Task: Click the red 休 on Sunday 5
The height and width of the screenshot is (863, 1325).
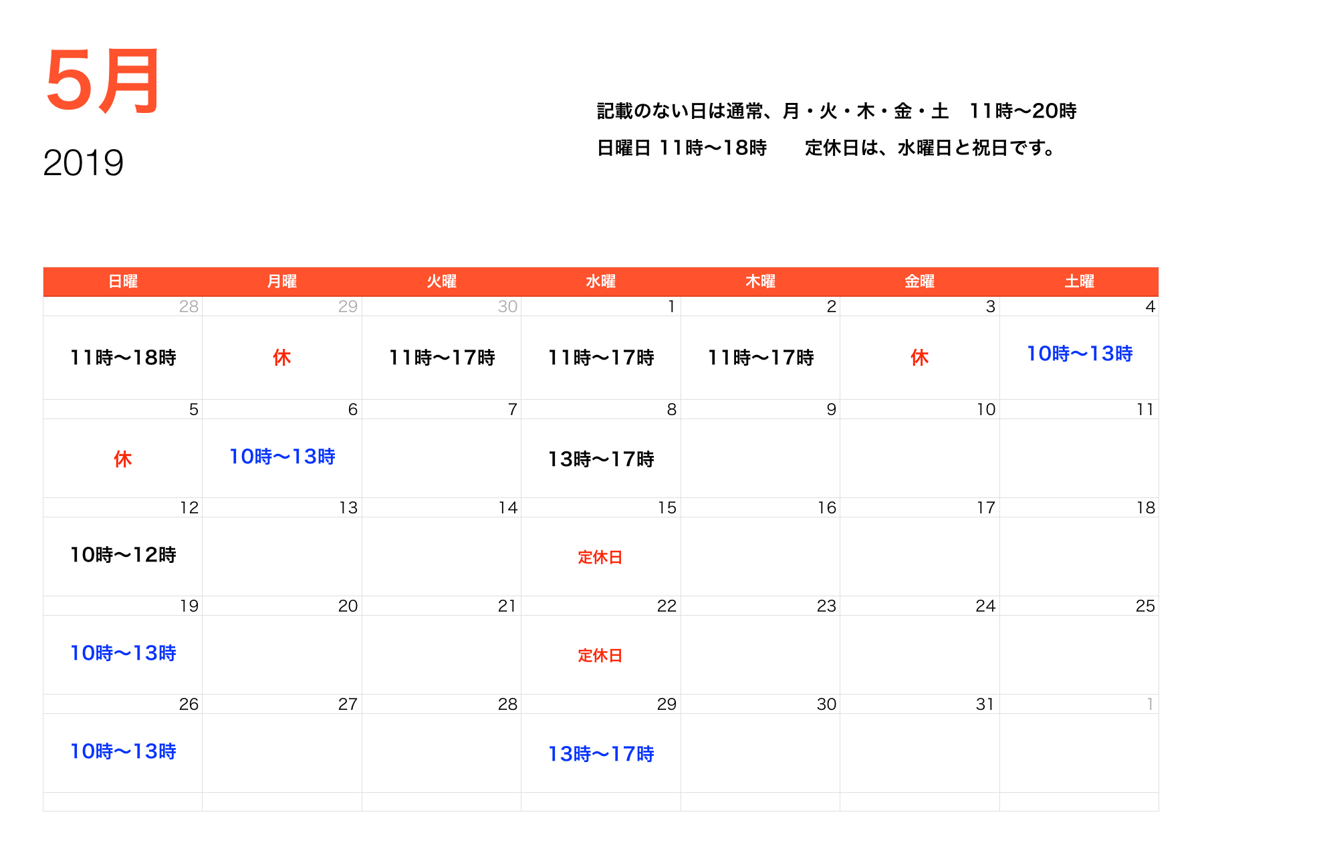Action: coord(123,459)
